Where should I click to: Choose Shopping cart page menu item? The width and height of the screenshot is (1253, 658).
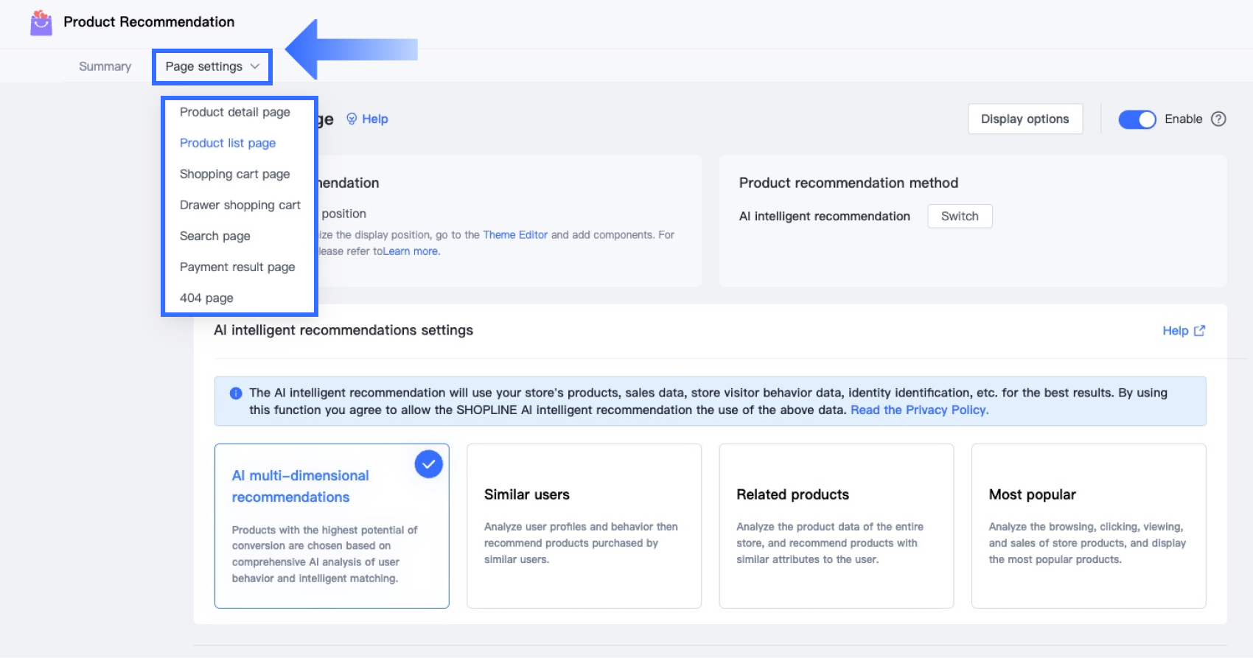tap(235, 174)
